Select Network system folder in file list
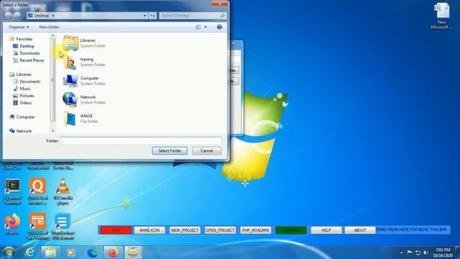The width and height of the screenshot is (460, 259). (x=85, y=99)
